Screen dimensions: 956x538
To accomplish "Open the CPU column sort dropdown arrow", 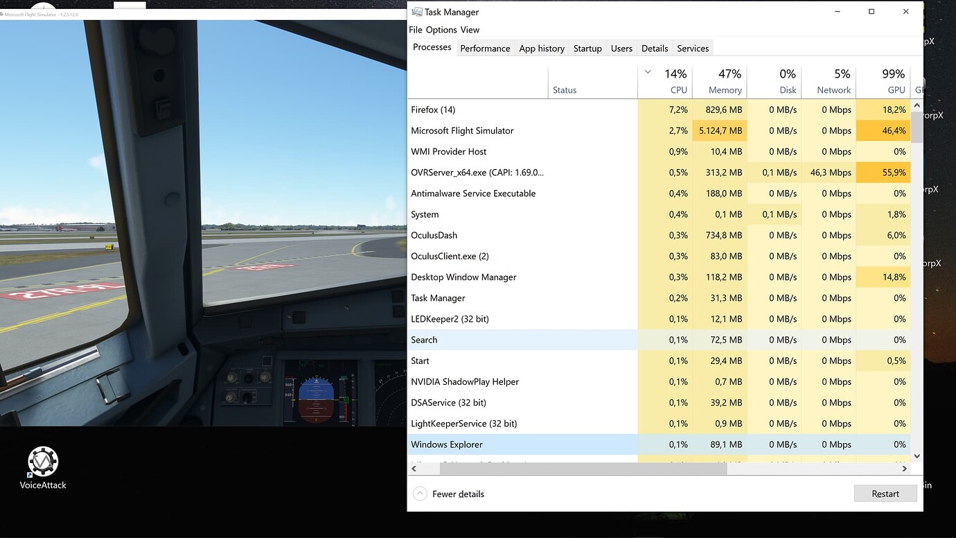I will pos(647,71).
